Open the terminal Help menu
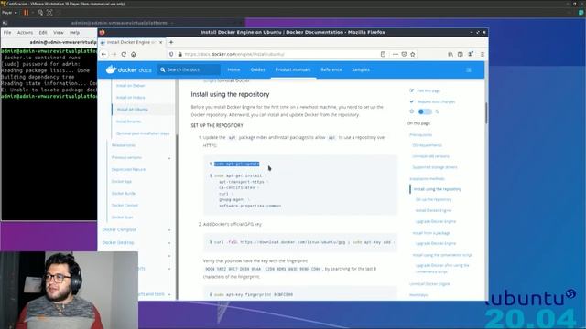Viewport: 586px width, 329px height. (74, 33)
